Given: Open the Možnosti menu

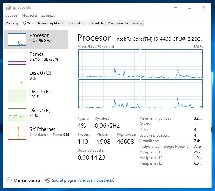Looking at the screenshot, I should coord(29,15).
